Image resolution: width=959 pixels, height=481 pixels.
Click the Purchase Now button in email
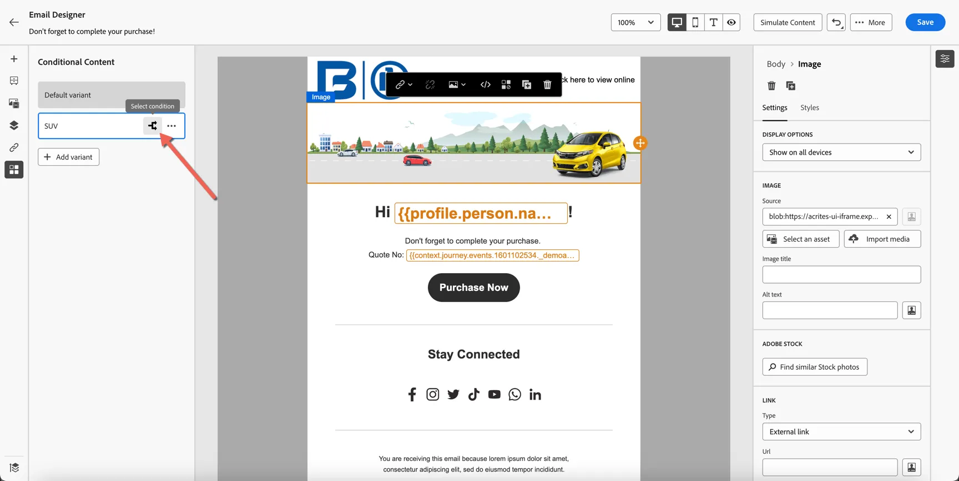coord(473,288)
